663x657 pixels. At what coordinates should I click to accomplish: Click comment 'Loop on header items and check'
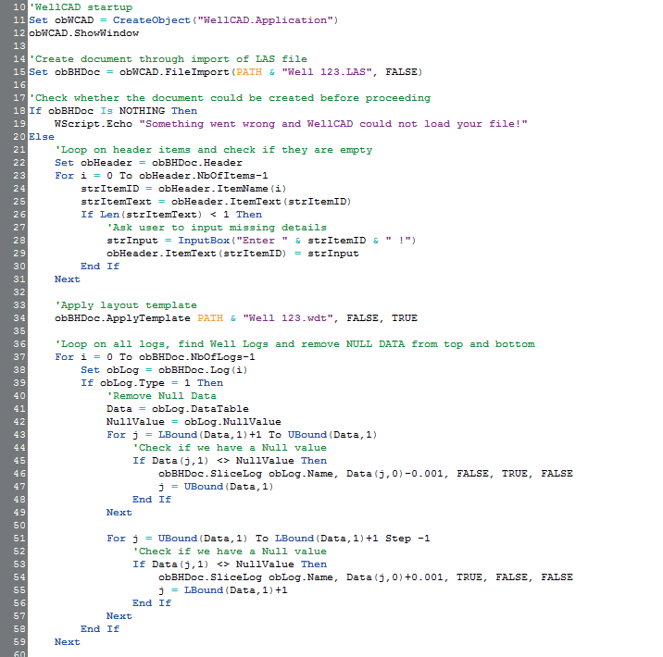coord(214,150)
